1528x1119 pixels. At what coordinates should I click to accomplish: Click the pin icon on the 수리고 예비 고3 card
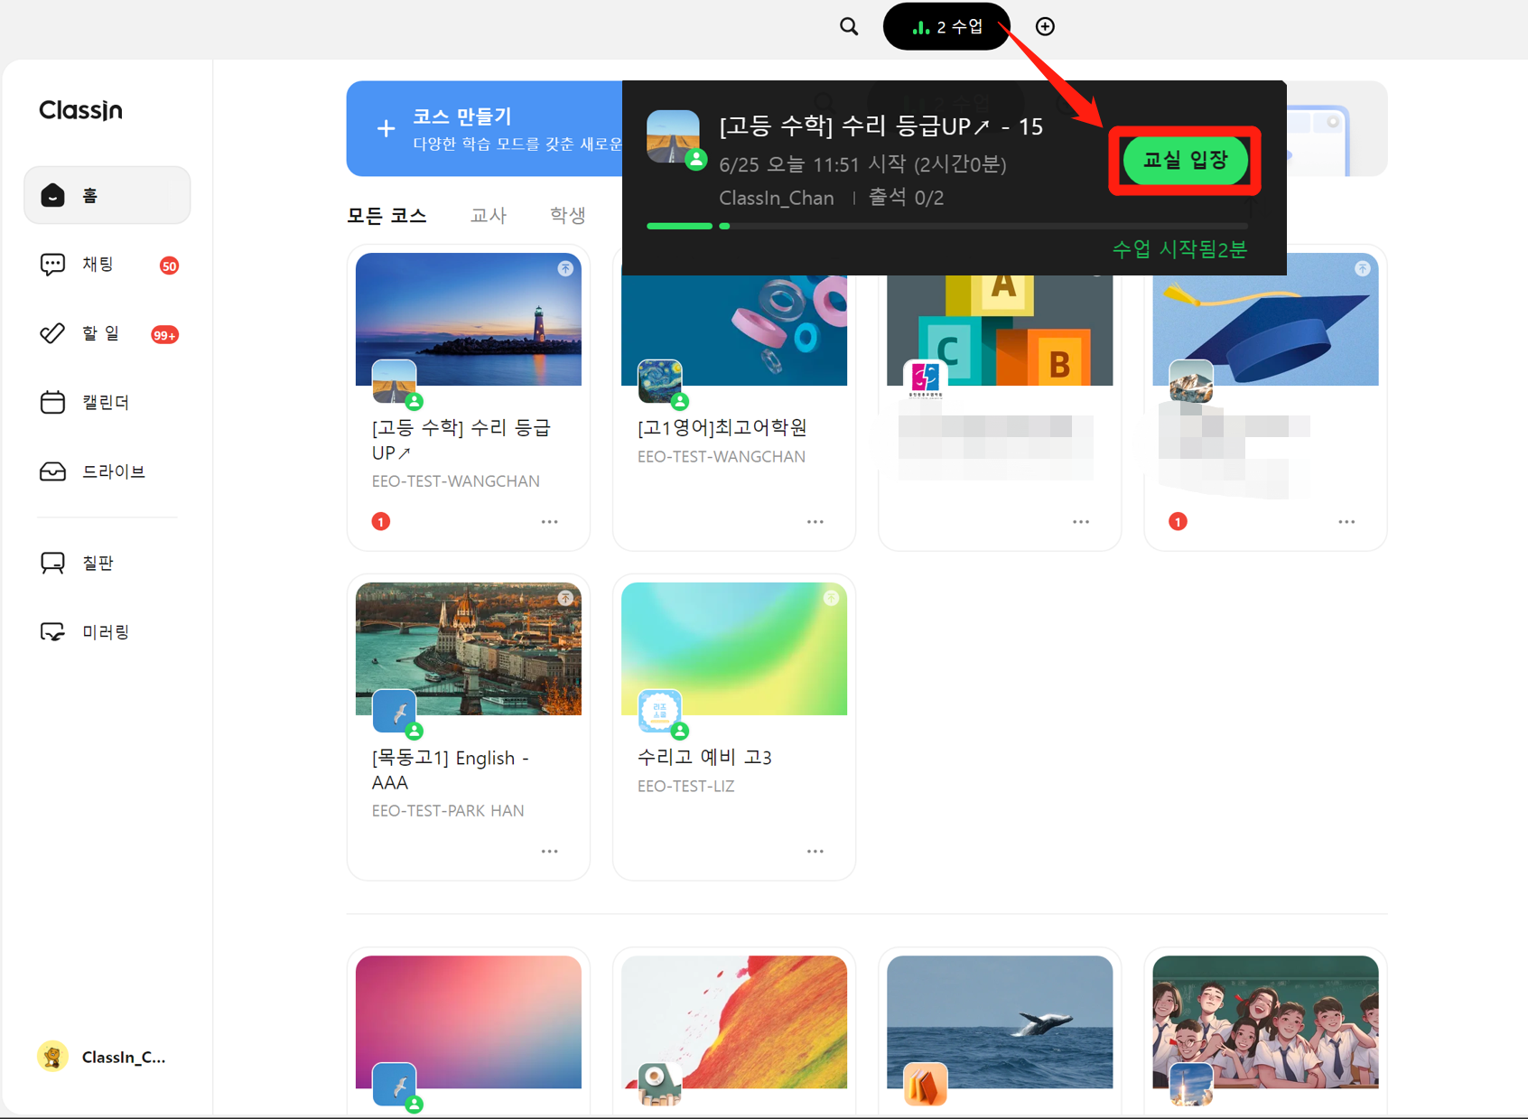(831, 598)
